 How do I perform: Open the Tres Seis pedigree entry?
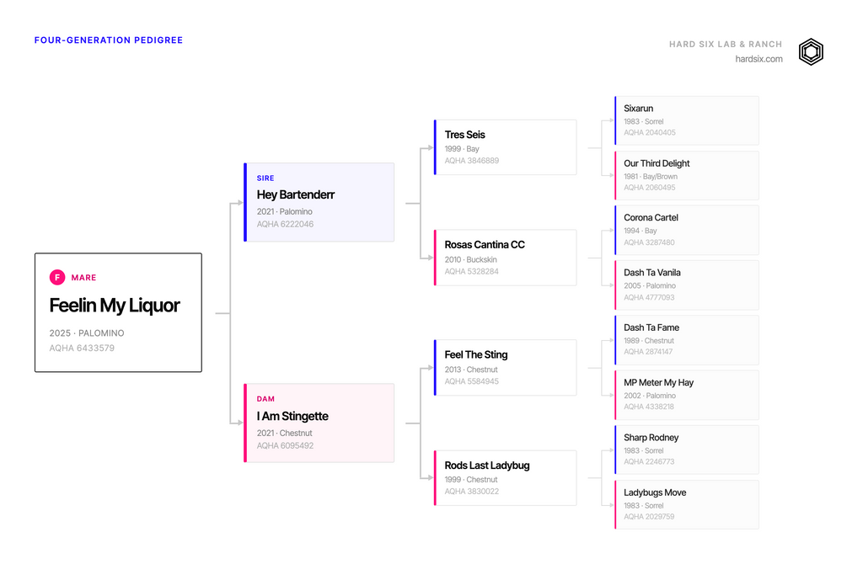coord(506,147)
